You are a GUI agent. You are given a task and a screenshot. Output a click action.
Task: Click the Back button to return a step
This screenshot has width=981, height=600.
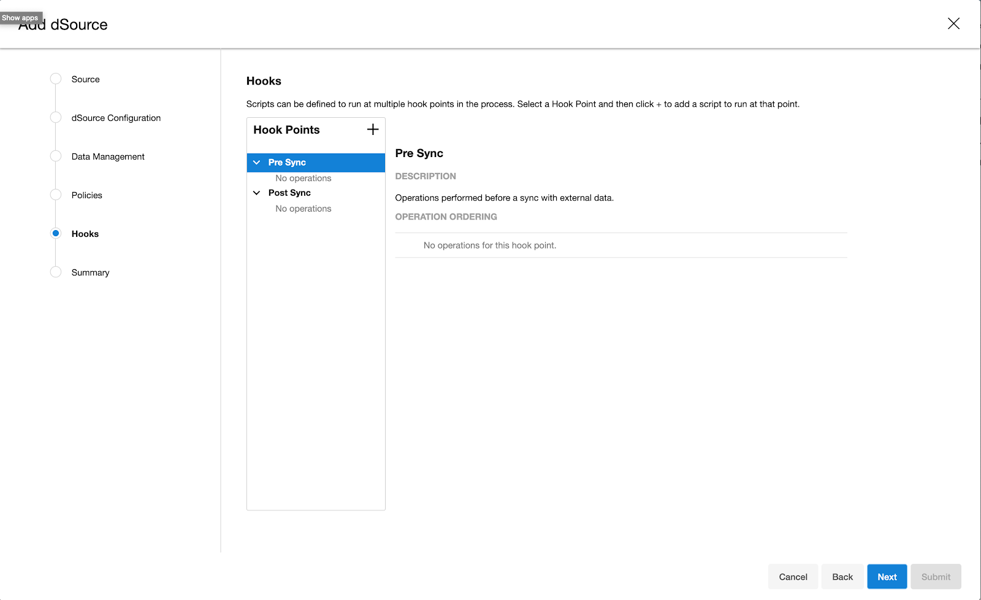tap(842, 577)
